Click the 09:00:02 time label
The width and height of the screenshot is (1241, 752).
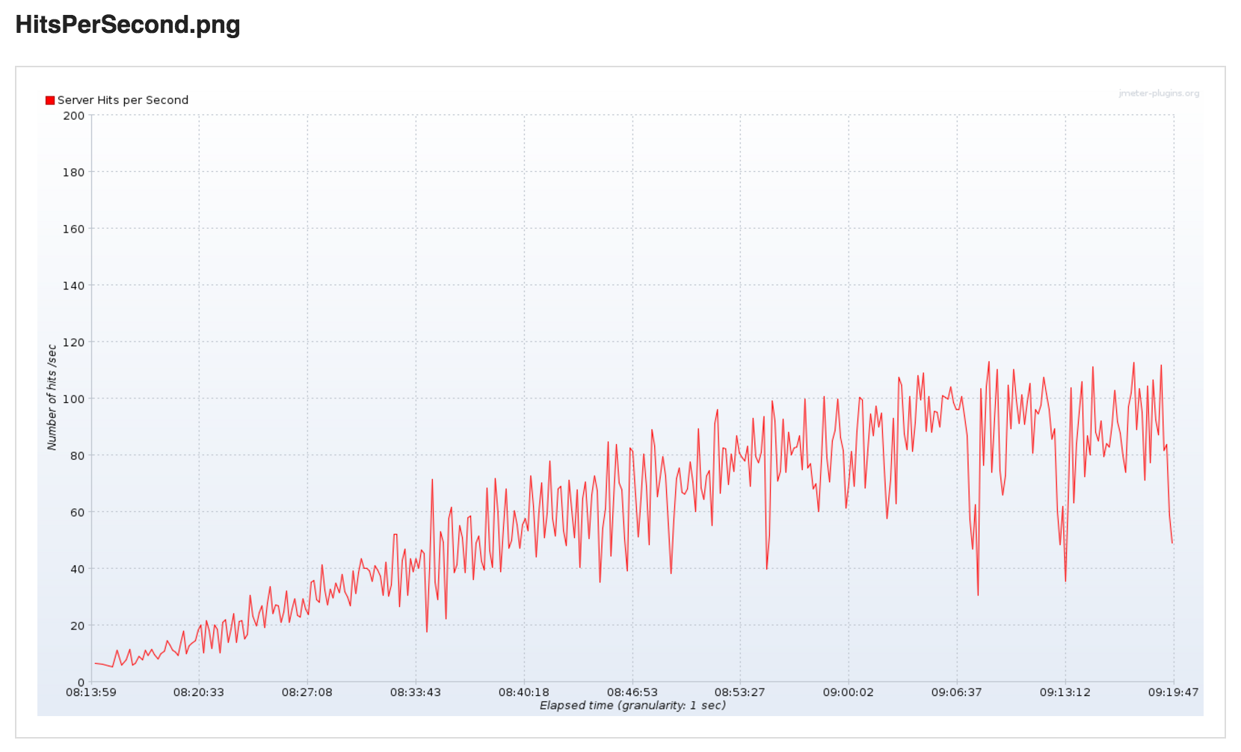pos(849,692)
